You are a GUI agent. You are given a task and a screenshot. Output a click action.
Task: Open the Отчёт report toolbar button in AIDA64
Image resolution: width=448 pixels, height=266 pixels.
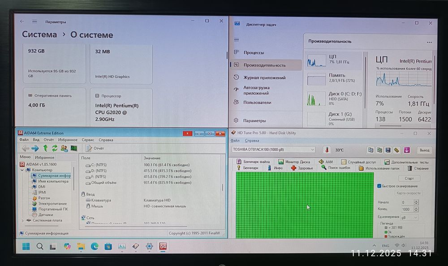[95, 148]
